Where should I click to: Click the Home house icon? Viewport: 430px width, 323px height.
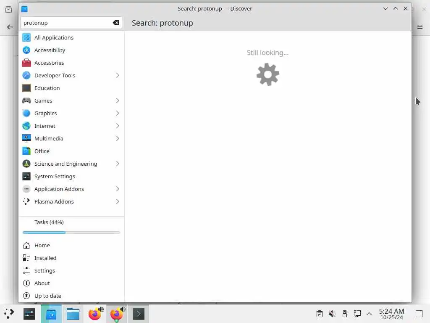[x=26, y=246]
